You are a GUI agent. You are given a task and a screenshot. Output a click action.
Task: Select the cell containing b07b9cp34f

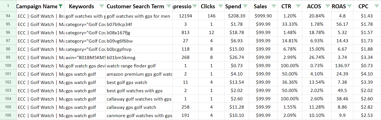point(139,24)
